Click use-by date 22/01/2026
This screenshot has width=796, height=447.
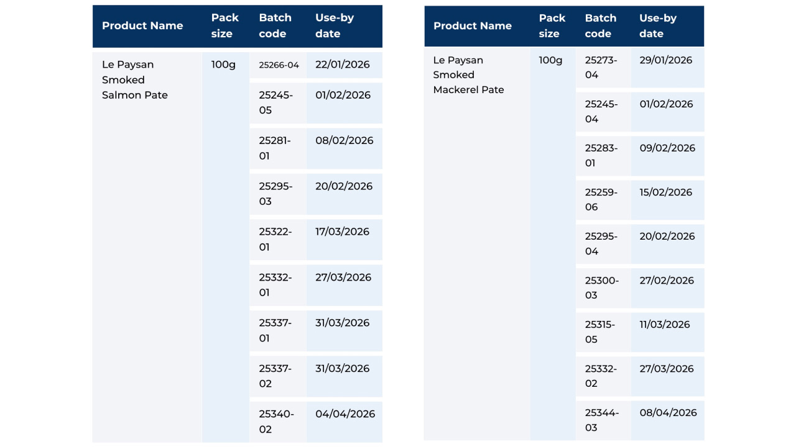pos(343,65)
